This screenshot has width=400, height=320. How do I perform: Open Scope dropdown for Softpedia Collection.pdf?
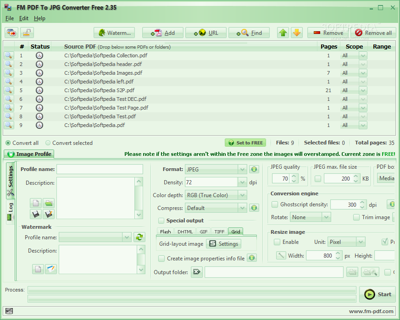tap(363, 55)
